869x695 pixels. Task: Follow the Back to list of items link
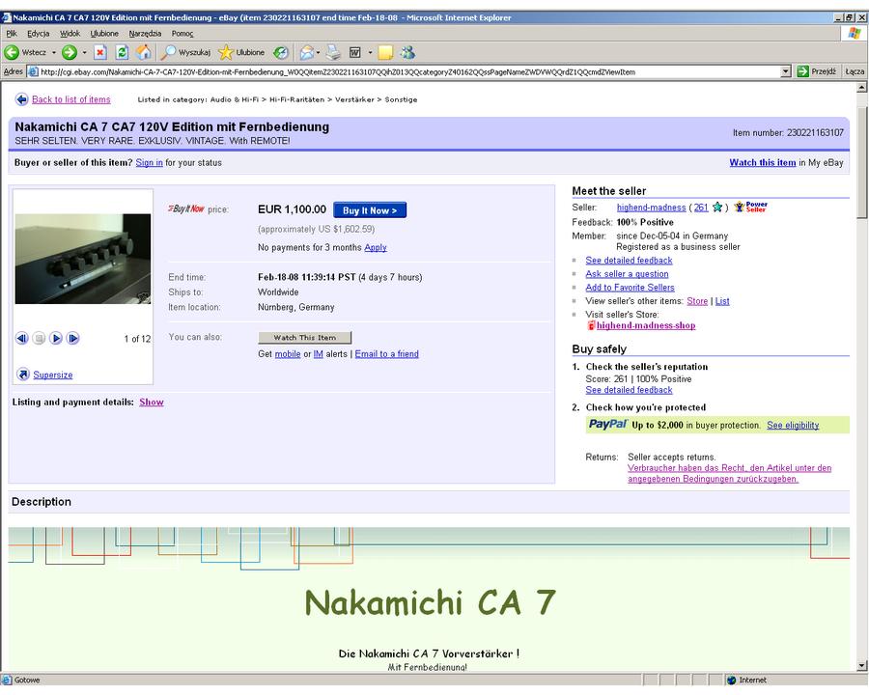(x=70, y=99)
